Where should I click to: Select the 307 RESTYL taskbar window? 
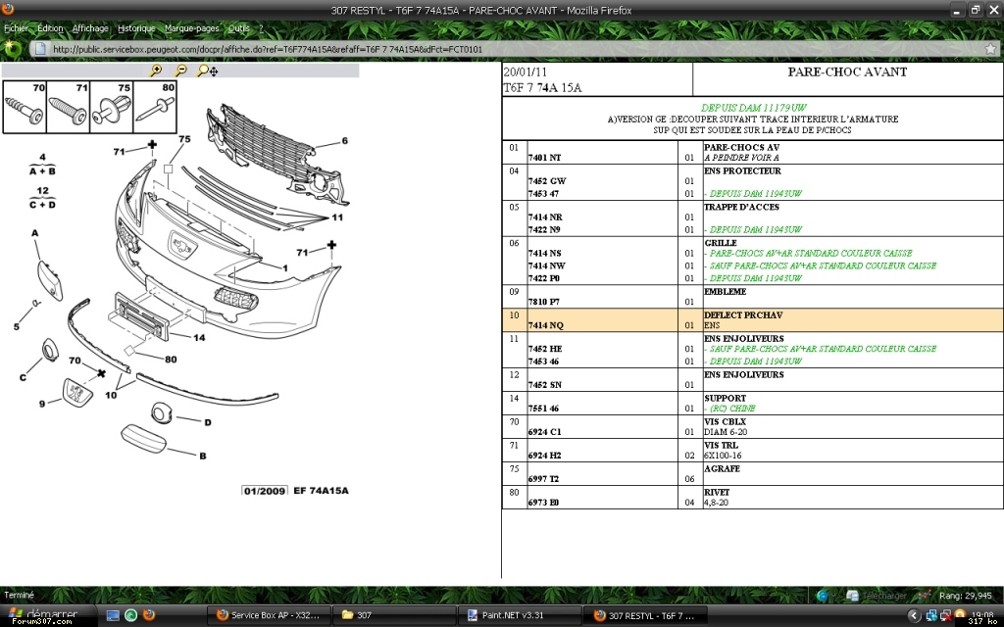646,615
